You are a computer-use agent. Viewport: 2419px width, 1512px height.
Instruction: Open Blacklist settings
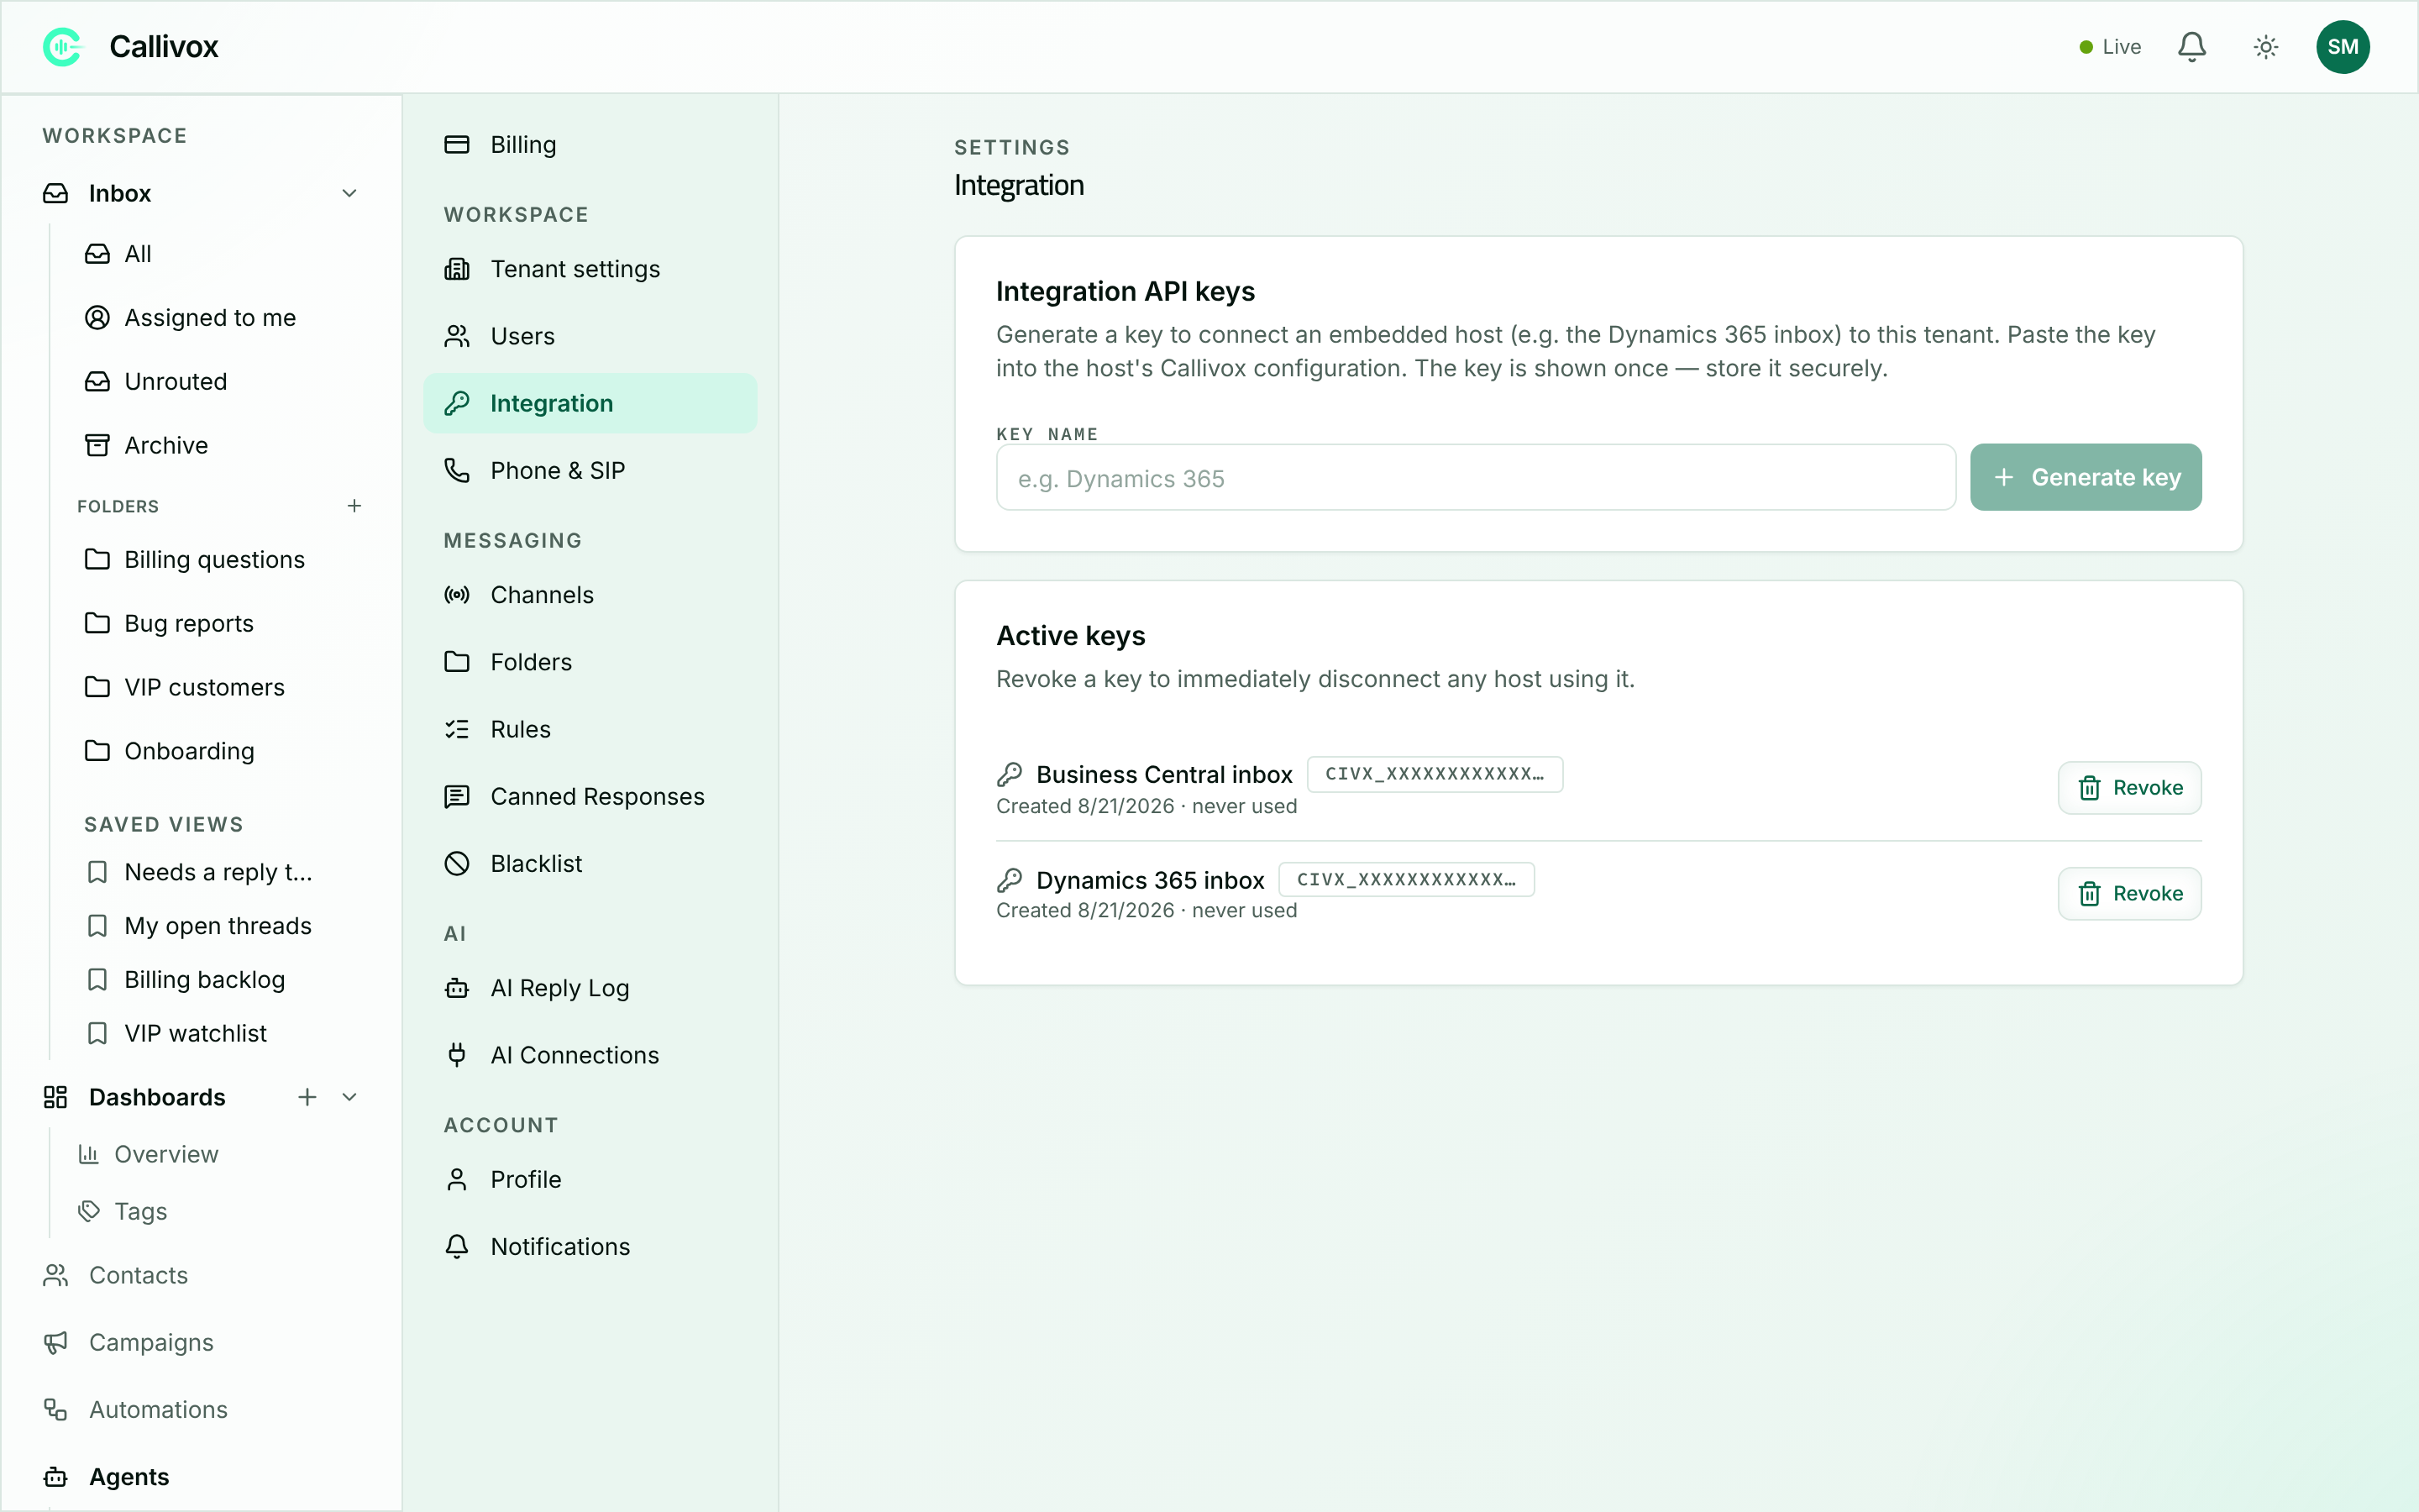[x=590, y=863]
